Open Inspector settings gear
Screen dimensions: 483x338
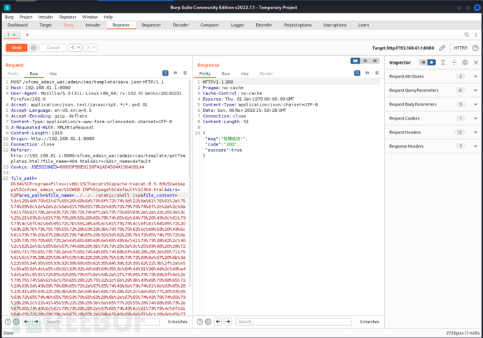pyautogui.click(x=465, y=62)
